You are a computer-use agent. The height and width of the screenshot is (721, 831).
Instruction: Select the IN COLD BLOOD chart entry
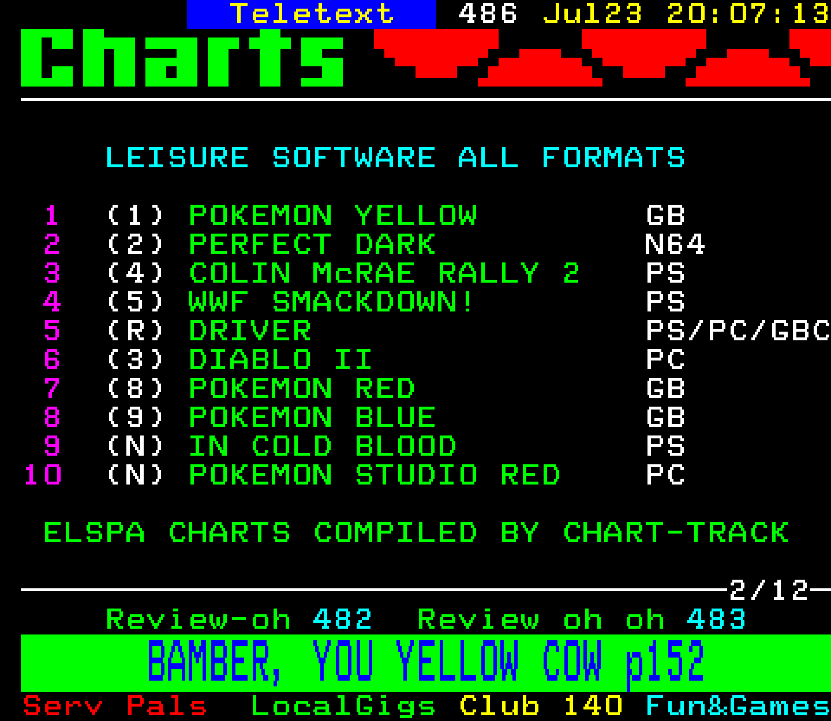click(323, 446)
